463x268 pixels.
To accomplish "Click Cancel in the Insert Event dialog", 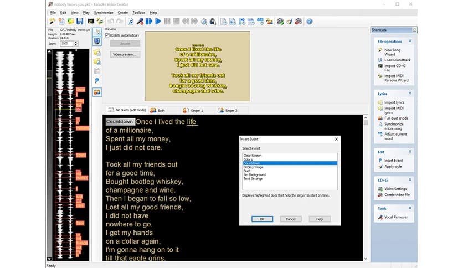I will (291, 219).
